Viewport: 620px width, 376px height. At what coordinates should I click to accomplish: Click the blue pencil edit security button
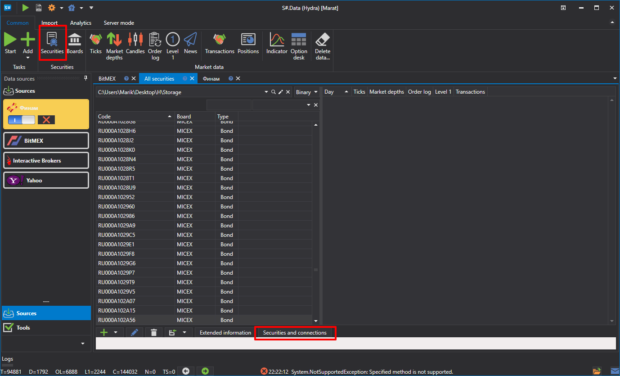point(134,332)
